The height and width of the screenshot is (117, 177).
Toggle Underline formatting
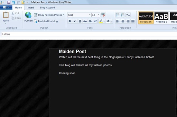pos(80,21)
